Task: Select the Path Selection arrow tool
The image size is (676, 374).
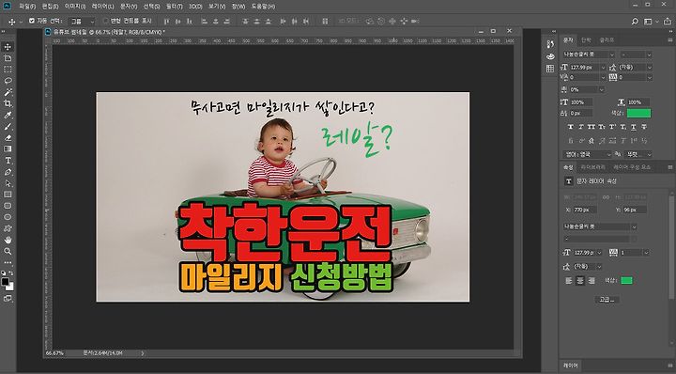Action: click(8, 183)
